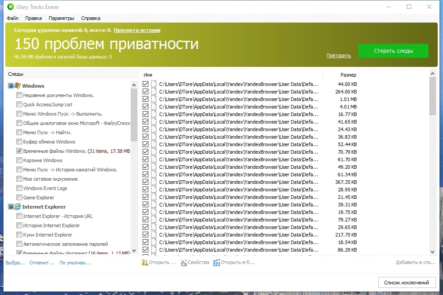
Task: Click the 79.27 KB size cell
Action: [347, 220]
